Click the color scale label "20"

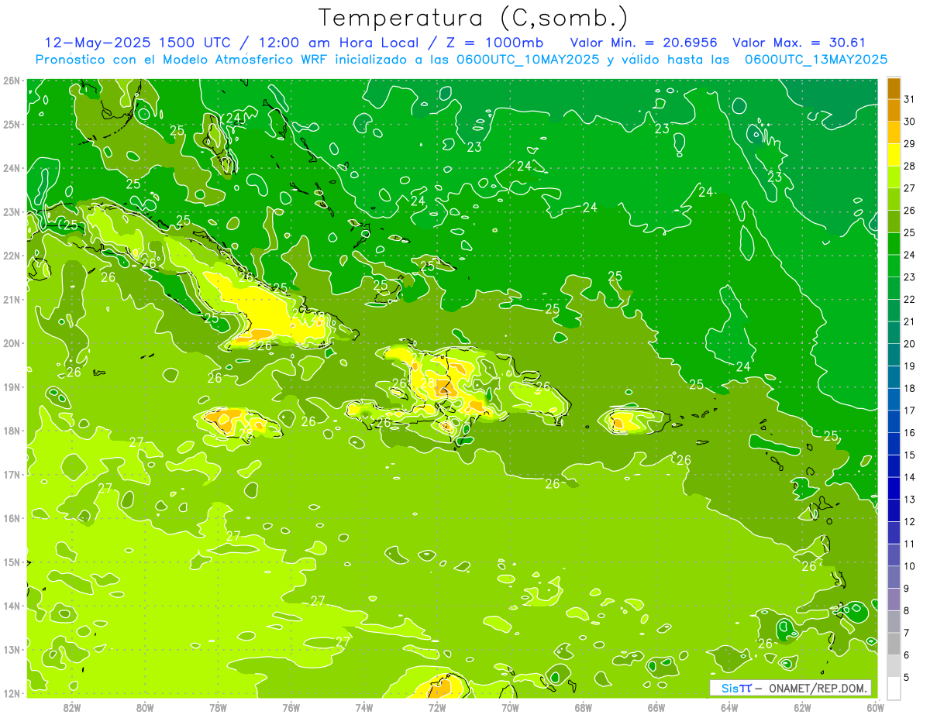point(909,344)
